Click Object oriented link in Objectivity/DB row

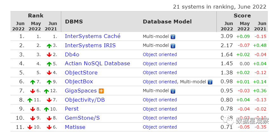pyautogui.click(x=160, y=100)
